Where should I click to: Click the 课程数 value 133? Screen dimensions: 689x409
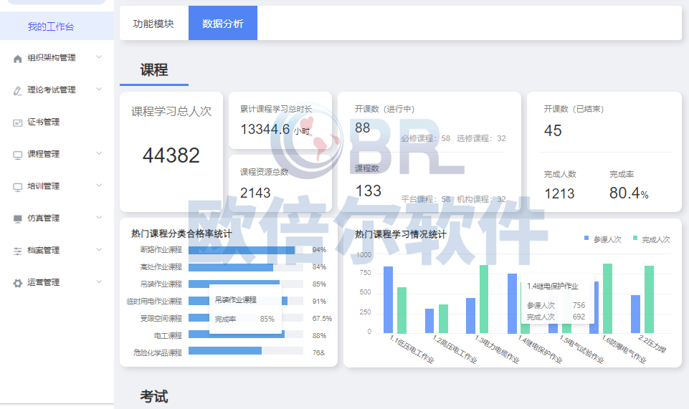pyautogui.click(x=369, y=191)
